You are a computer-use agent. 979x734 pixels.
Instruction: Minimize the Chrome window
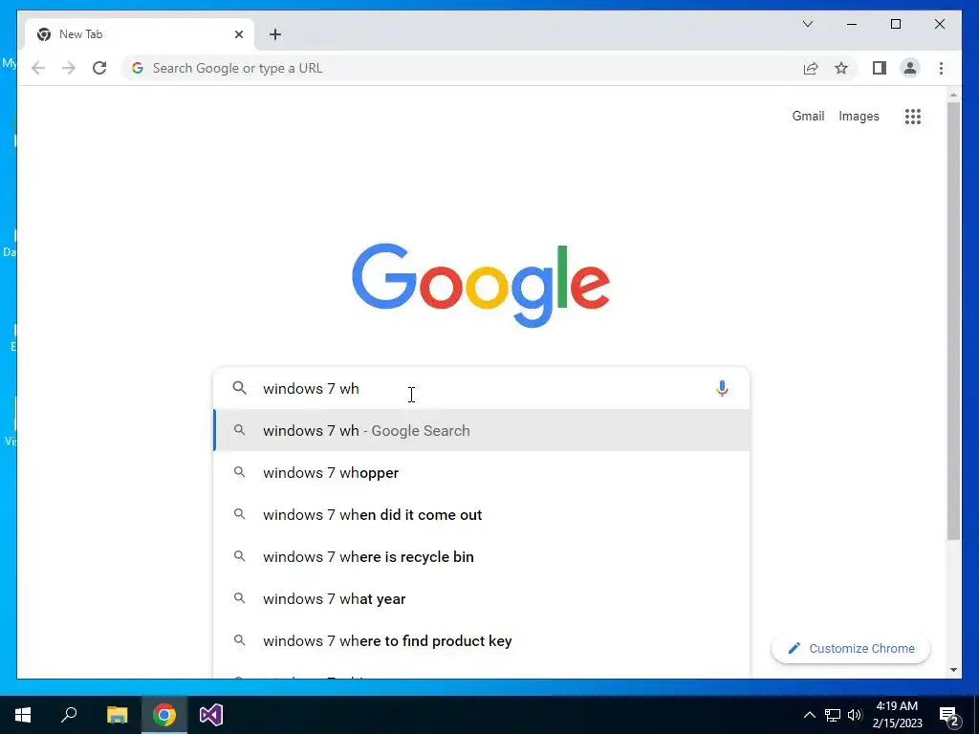(852, 24)
